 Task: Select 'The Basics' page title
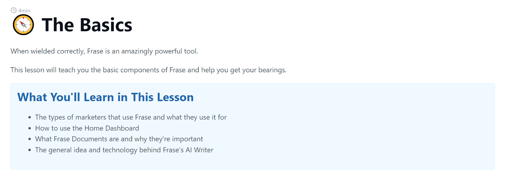(87, 25)
